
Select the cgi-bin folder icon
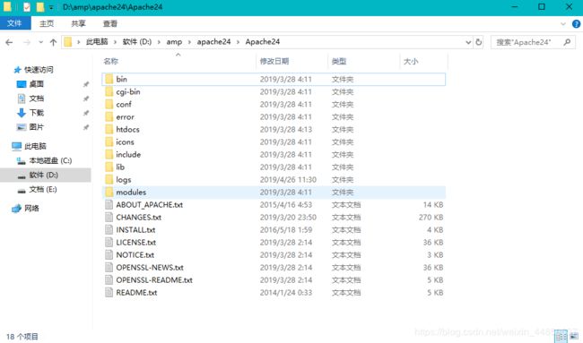pos(109,91)
